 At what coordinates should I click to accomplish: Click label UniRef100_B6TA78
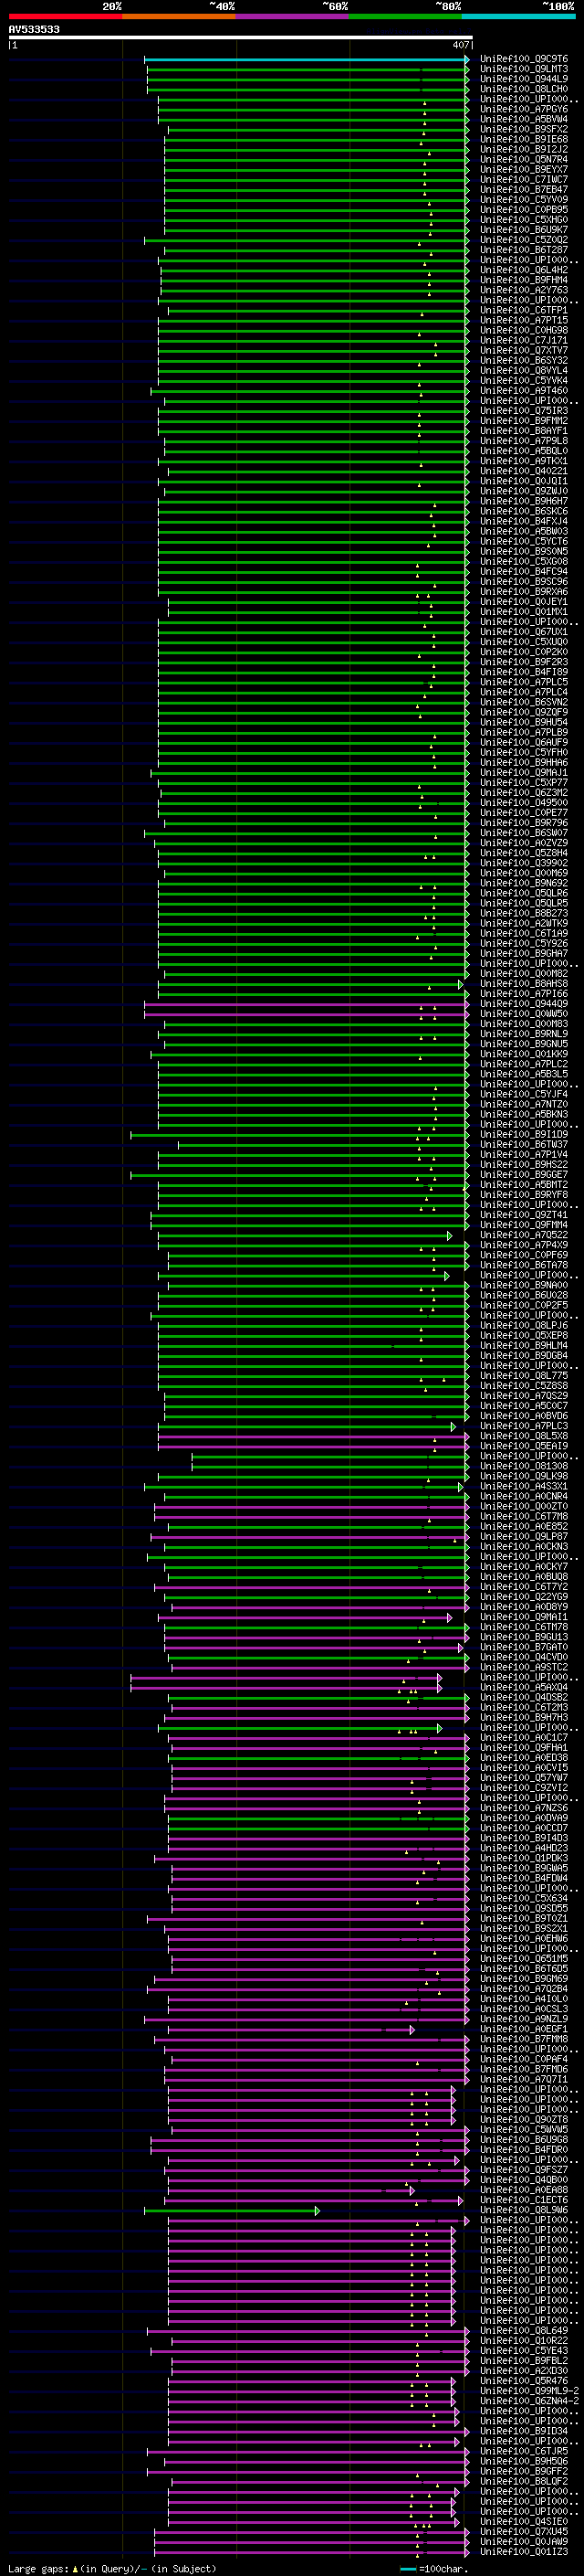tap(524, 1266)
